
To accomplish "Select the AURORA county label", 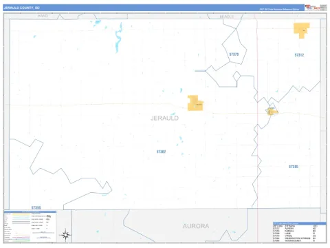I will point(196,226).
